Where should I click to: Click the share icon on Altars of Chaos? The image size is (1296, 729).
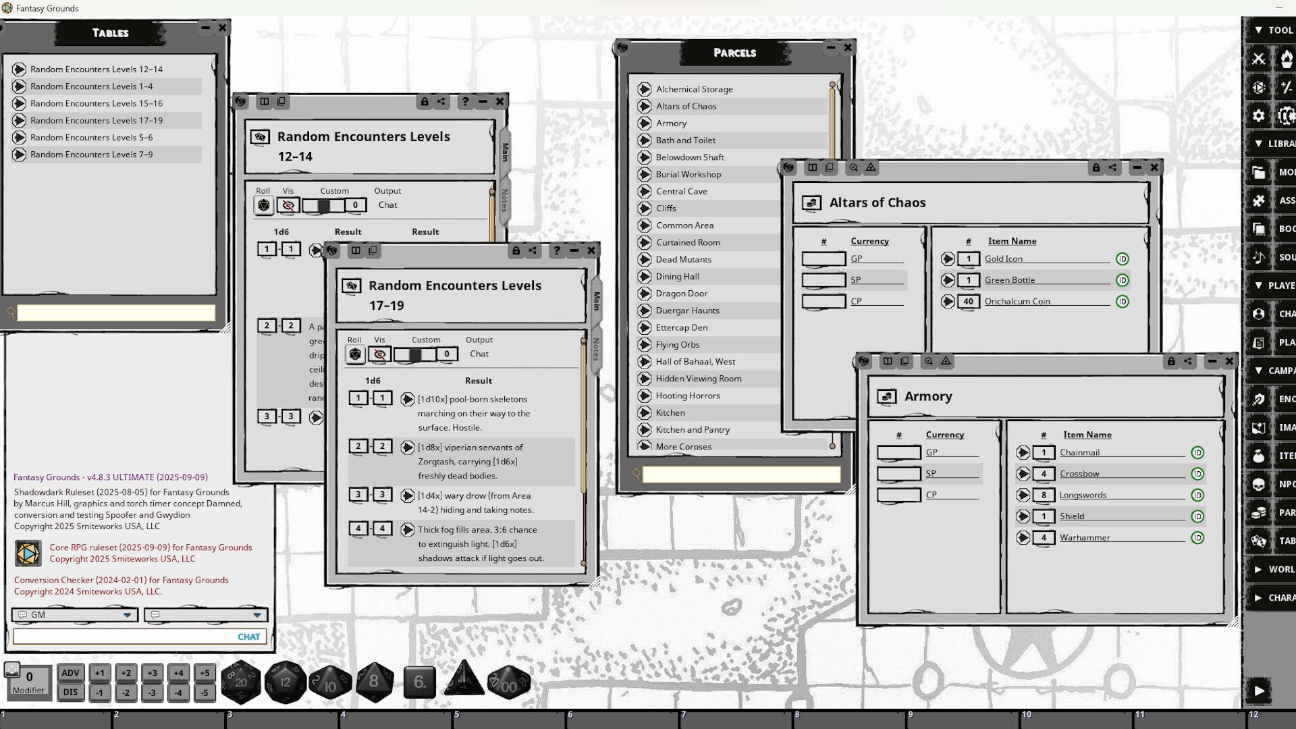pyautogui.click(x=1111, y=168)
